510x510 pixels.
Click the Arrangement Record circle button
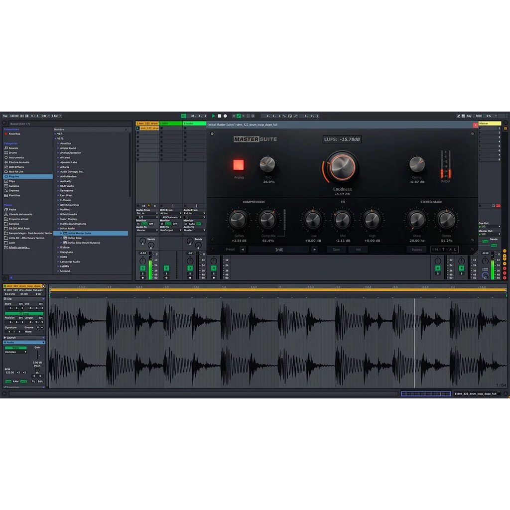point(225,116)
